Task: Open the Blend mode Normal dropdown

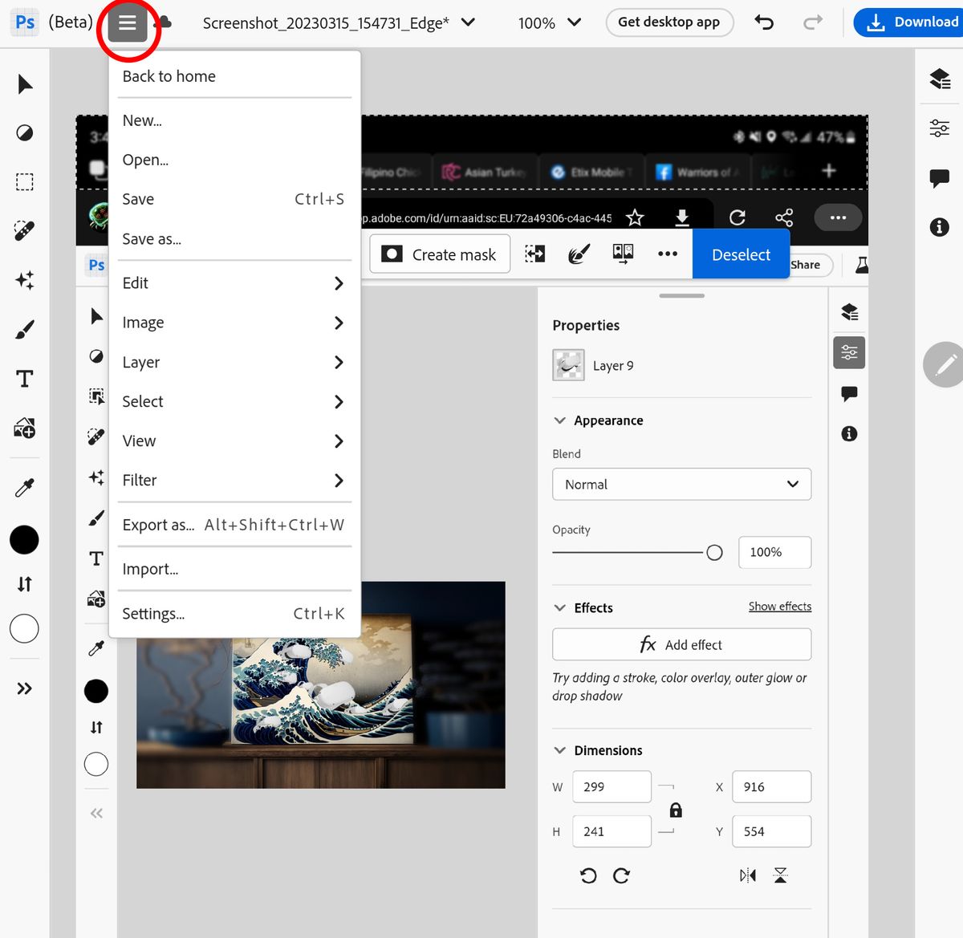Action: tap(681, 485)
